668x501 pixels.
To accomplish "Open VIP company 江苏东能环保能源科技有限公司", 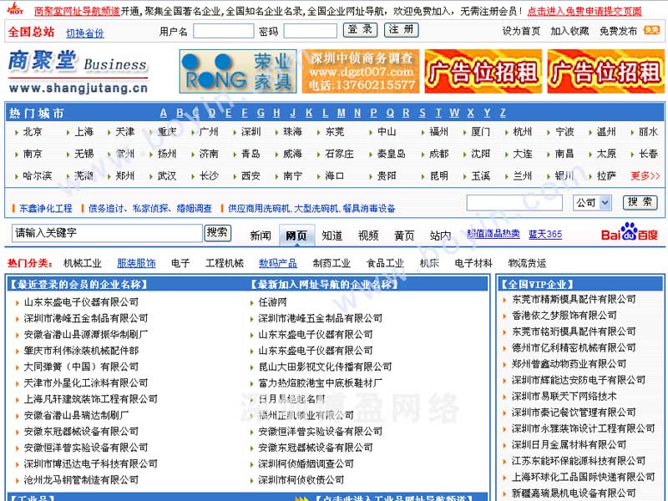I will tap(579, 461).
